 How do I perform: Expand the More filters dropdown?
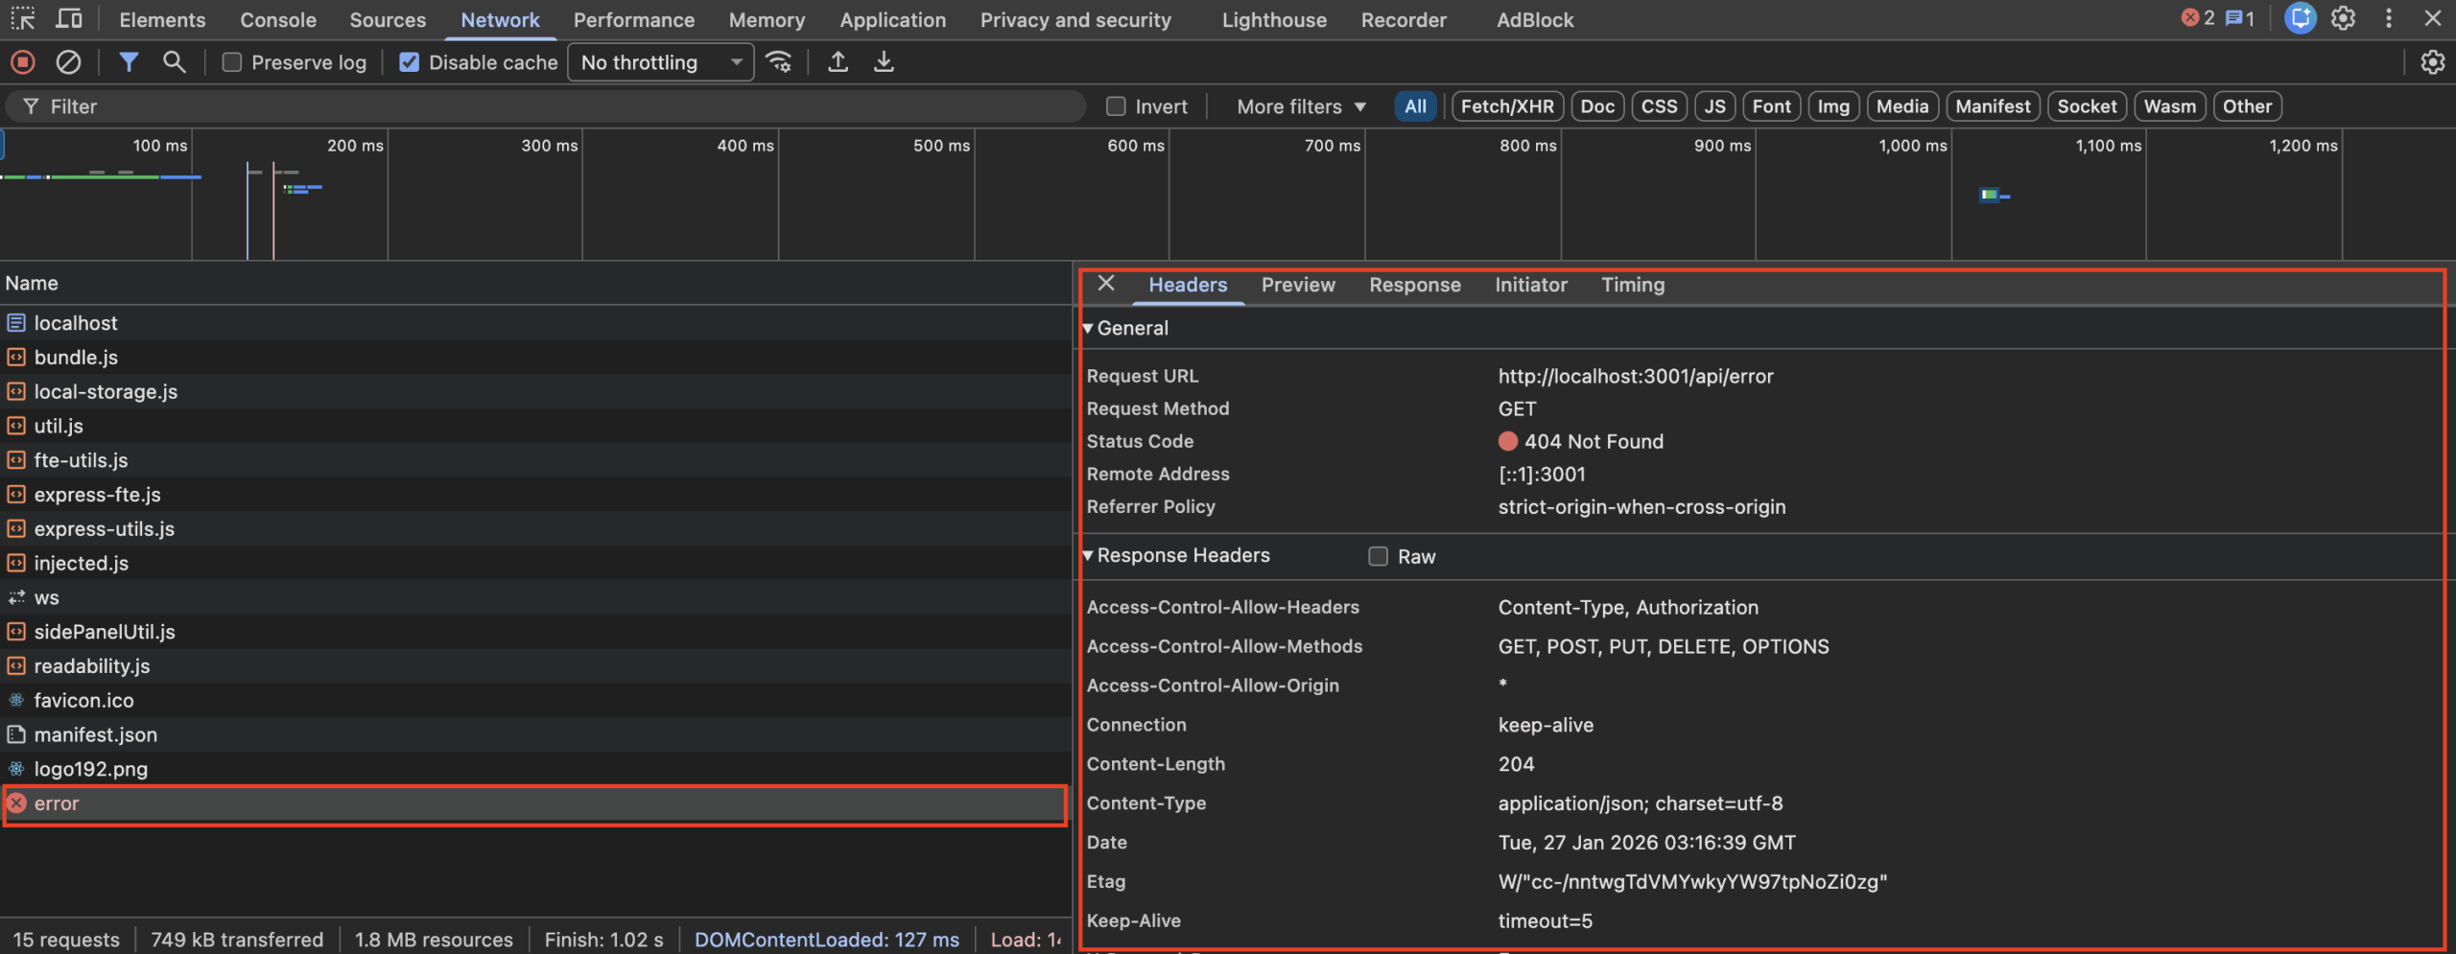(1300, 106)
